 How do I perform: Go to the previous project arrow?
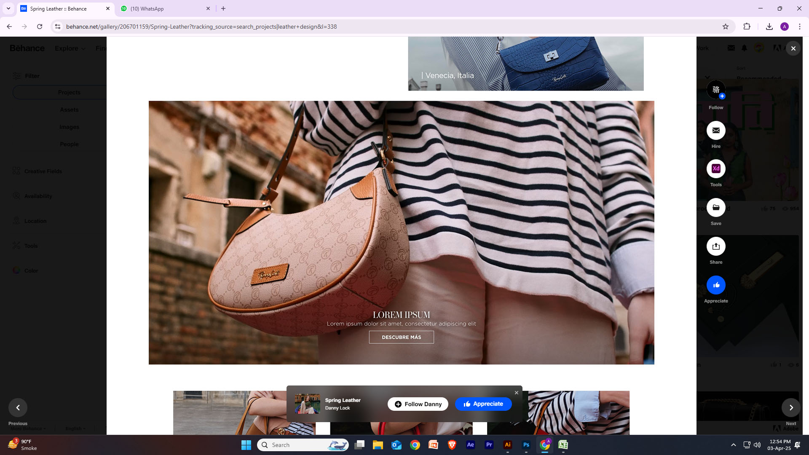pyautogui.click(x=18, y=407)
